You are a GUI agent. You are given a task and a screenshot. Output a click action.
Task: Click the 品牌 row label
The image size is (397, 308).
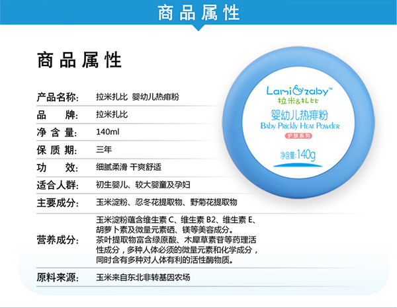pos(58,114)
